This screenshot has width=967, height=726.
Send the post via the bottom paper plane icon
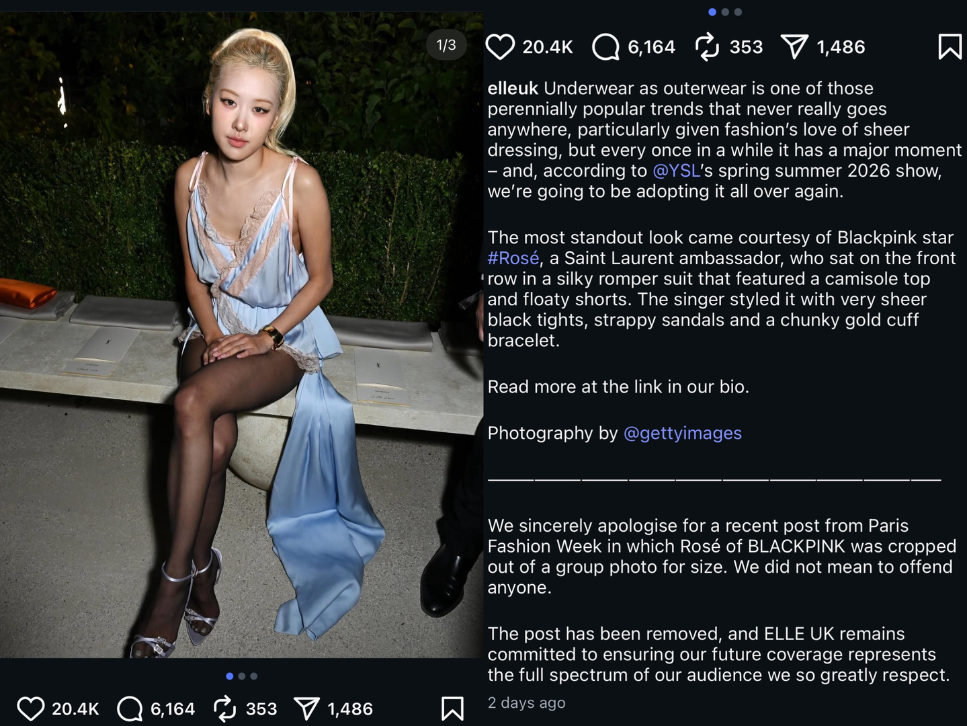coord(306,709)
